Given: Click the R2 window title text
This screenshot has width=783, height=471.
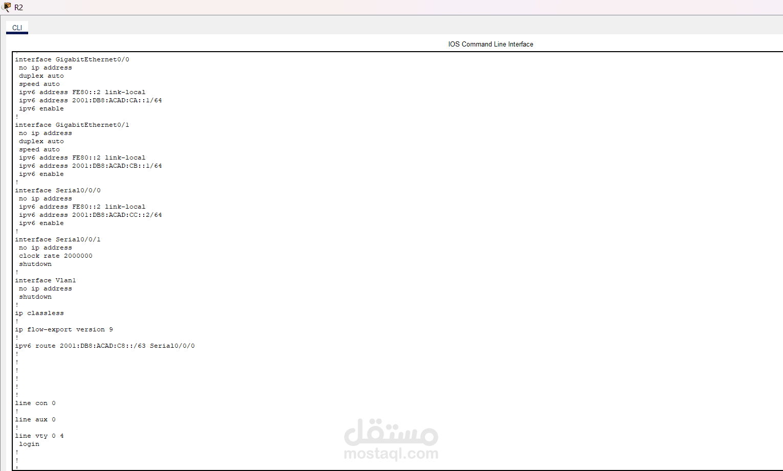Looking at the screenshot, I should pos(18,8).
